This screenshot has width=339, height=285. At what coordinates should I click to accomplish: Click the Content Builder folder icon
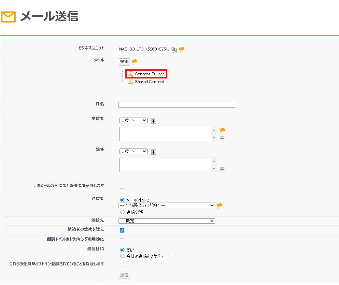tap(131, 74)
